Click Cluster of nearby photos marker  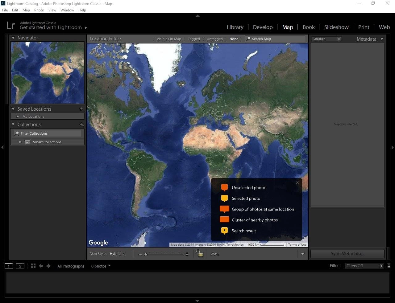pos(224,219)
